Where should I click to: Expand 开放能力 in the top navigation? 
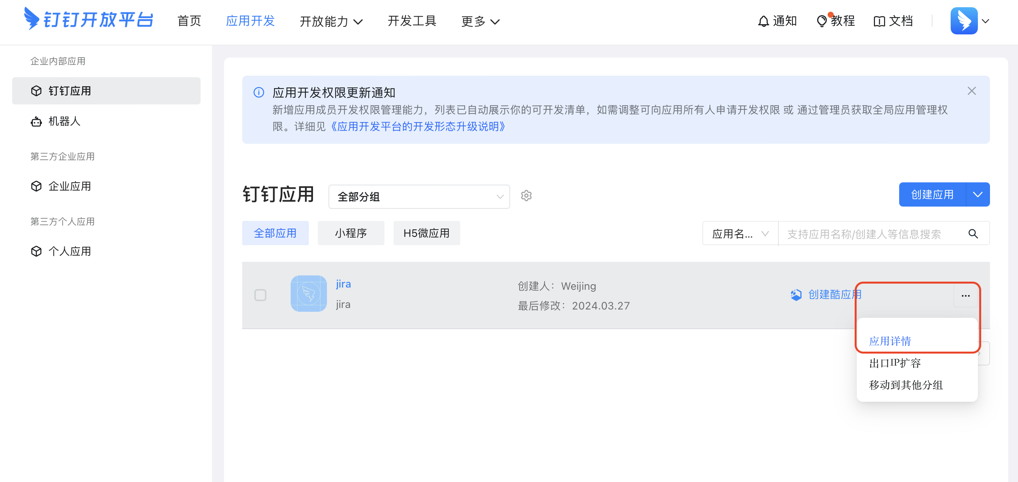(x=331, y=21)
